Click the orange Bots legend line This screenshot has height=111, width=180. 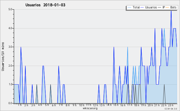[167, 7]
